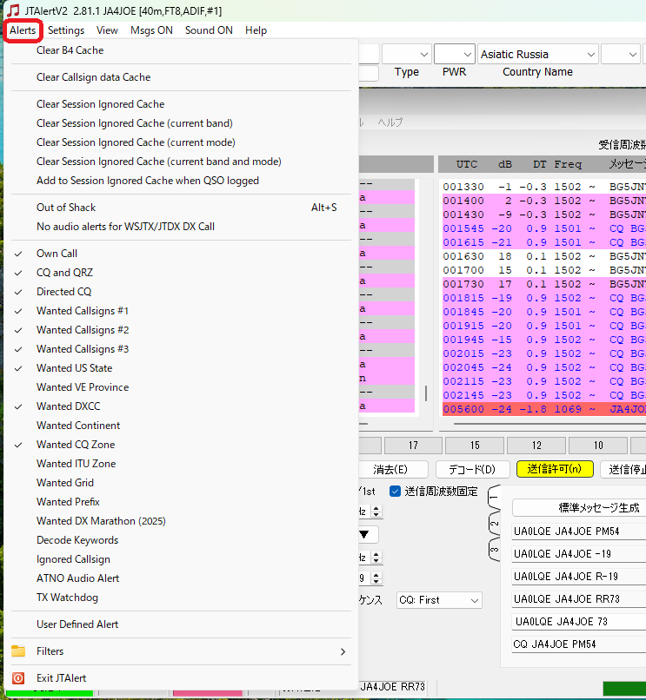
Task: Open the Asiatic Russia country dropdown
Action: [x=538, y=55]
